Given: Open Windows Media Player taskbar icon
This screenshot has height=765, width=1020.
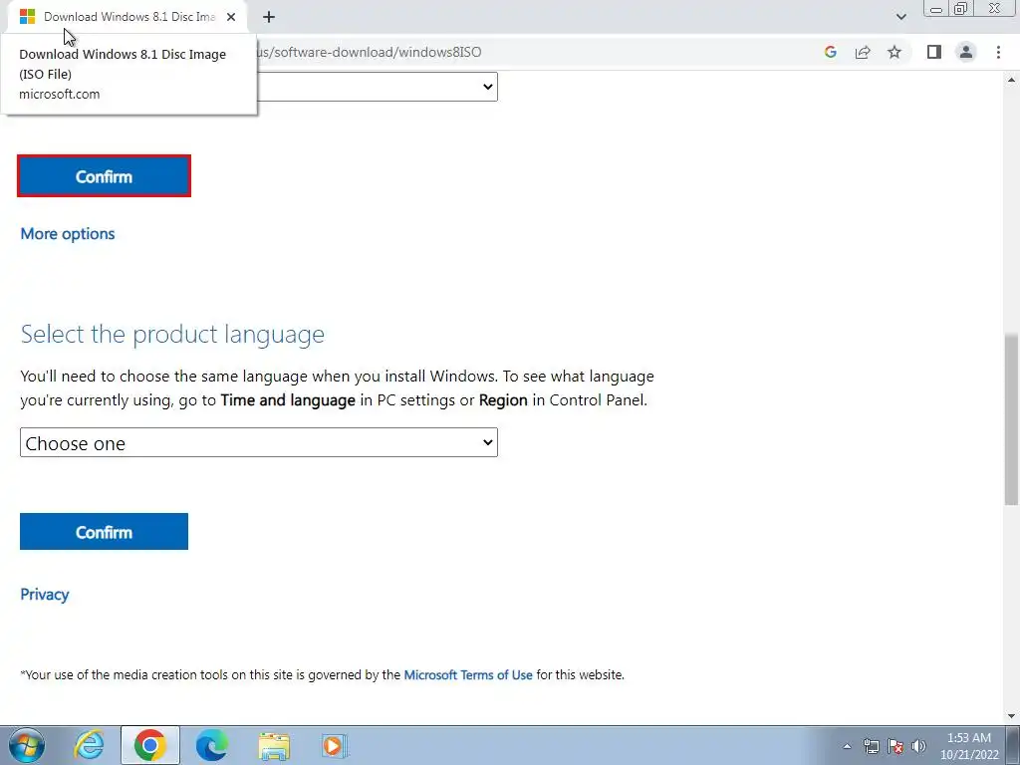Looking at the screenshot, I should pyautogui.click(x=335, y=745).
